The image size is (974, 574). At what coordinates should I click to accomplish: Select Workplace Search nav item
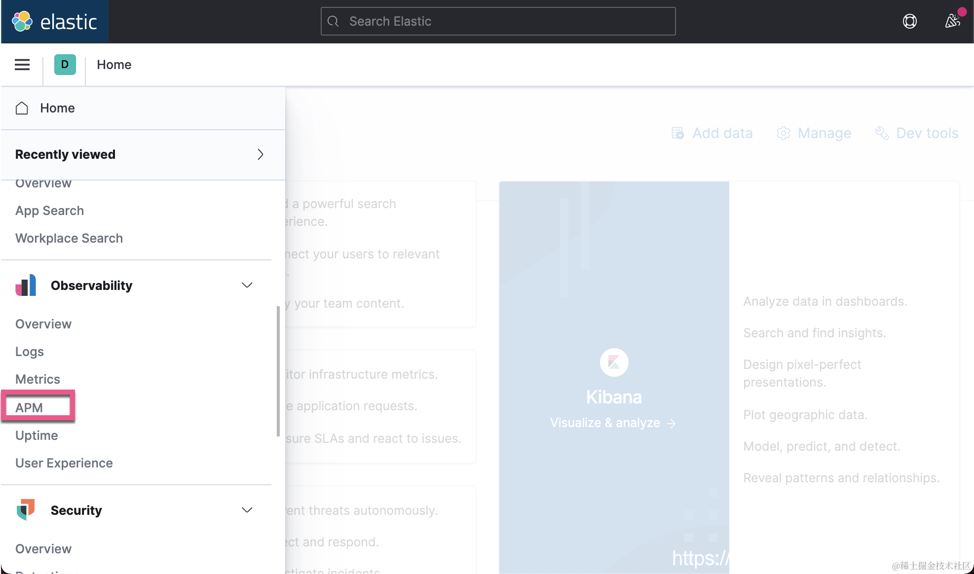69,238
